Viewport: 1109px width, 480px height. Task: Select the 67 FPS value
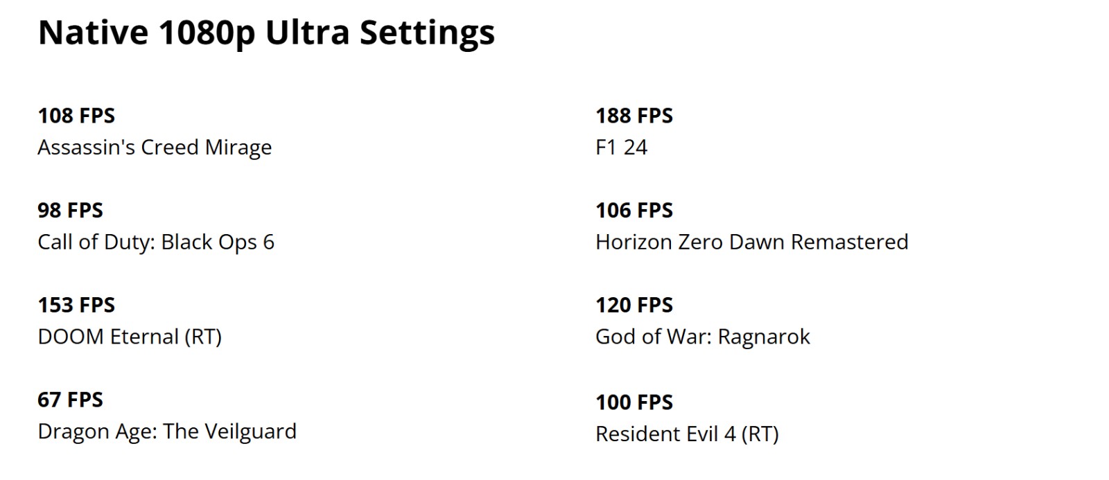(70, 400)
